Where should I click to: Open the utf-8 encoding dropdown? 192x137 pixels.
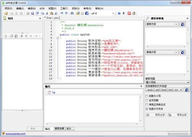113,13
